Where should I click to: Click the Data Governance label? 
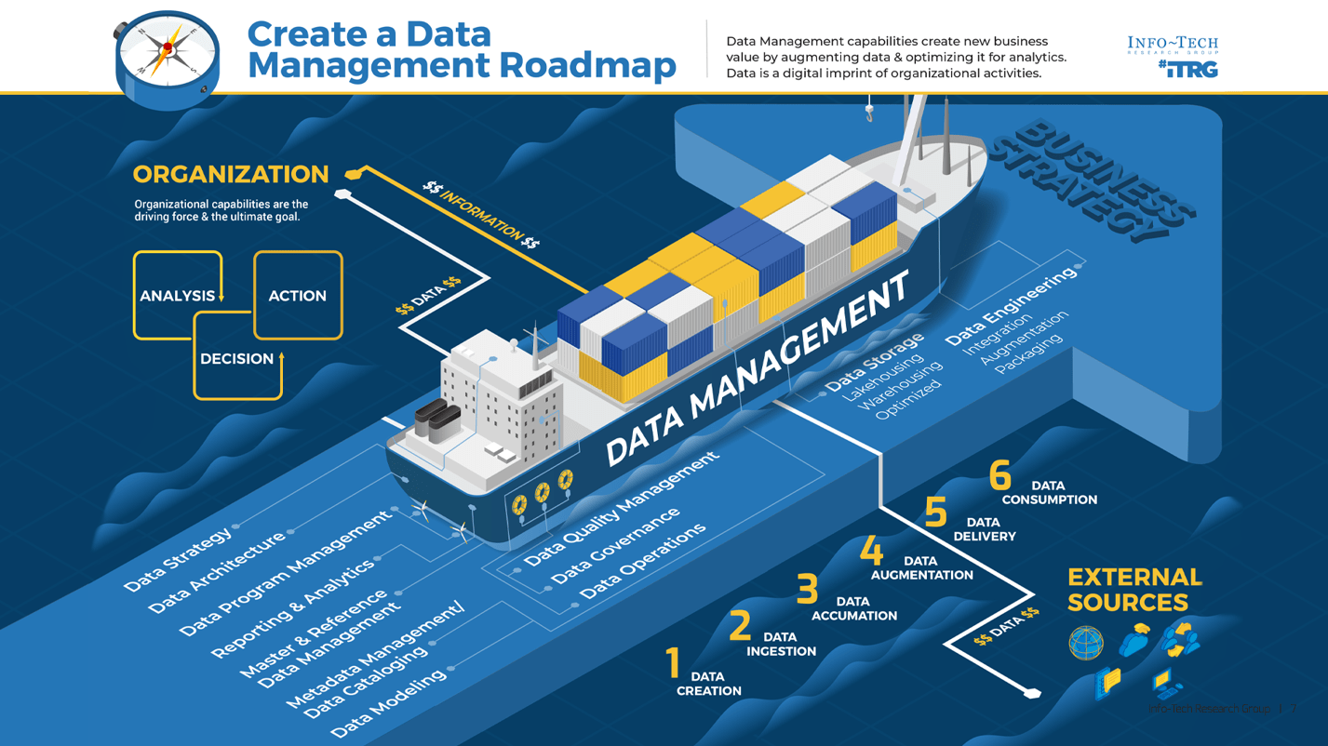[x=616, y=545]
